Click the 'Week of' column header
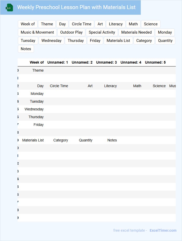The height and width of the screenshot is (241, 182). (x=37, y=62)
